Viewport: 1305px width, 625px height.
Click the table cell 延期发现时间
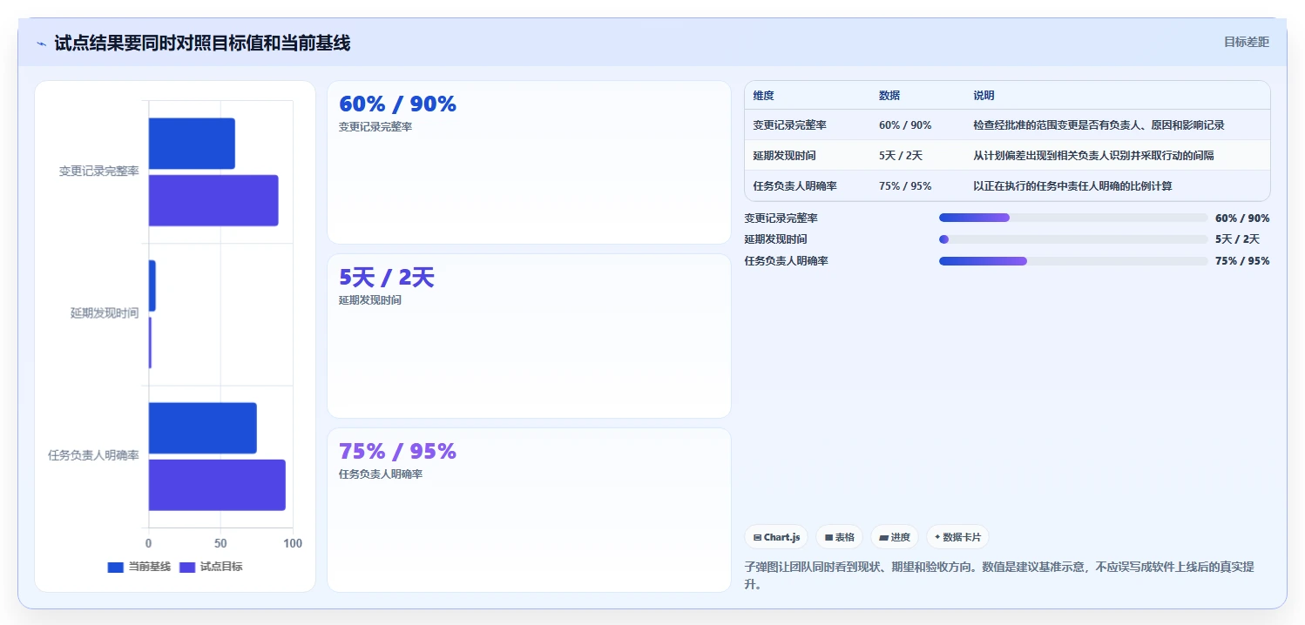pyautogui.click(x=785, y=156)
